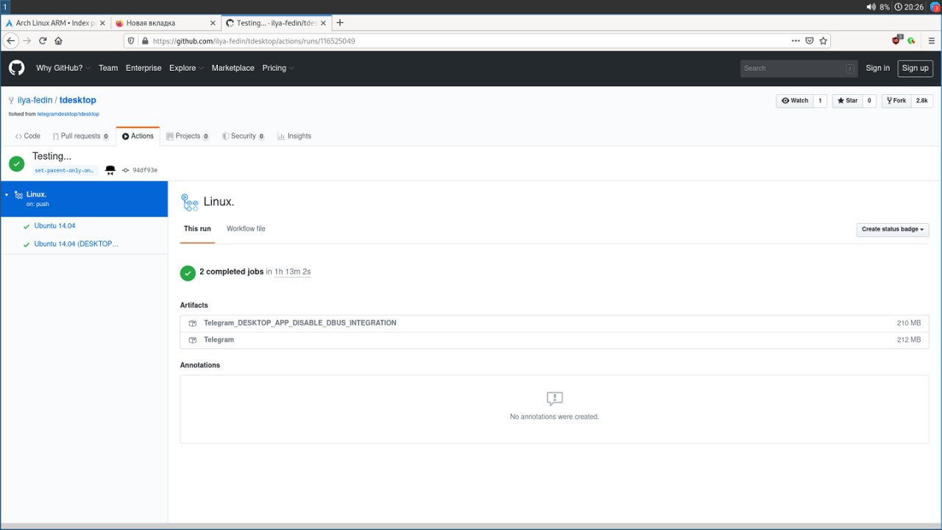Open the Insights tab
942x530 pixels.
point(294,136)
